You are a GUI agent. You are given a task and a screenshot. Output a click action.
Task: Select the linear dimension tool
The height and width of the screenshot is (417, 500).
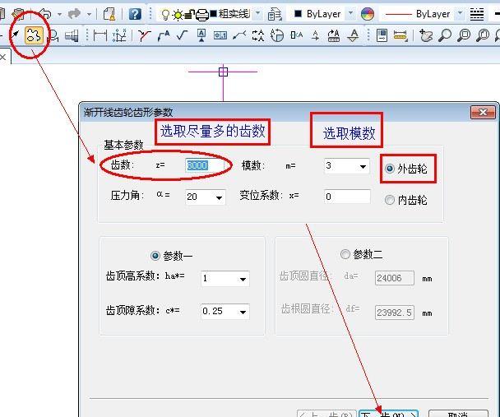(x=100, y=35)
